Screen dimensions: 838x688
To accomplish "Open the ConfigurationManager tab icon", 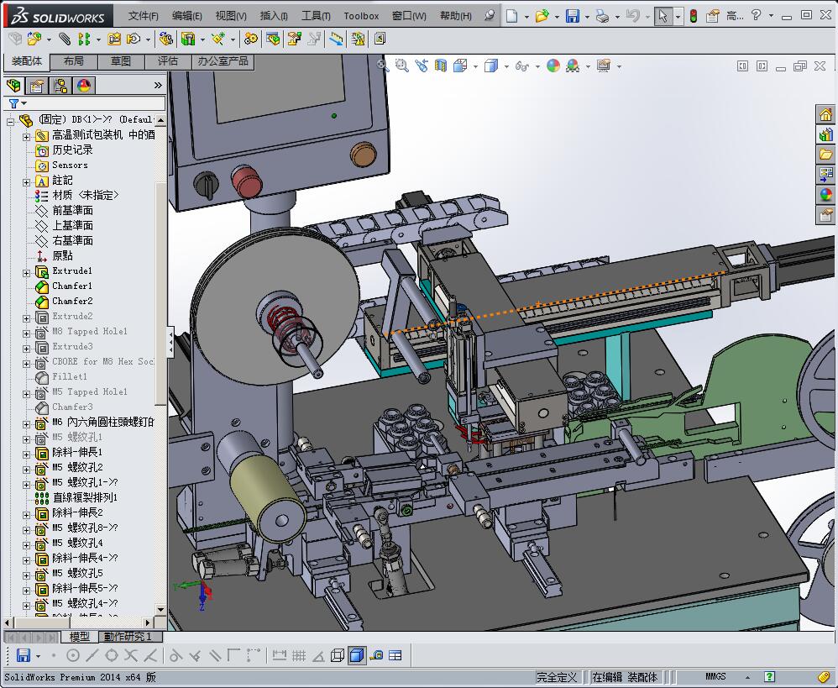I will click(x=60, y=85).
